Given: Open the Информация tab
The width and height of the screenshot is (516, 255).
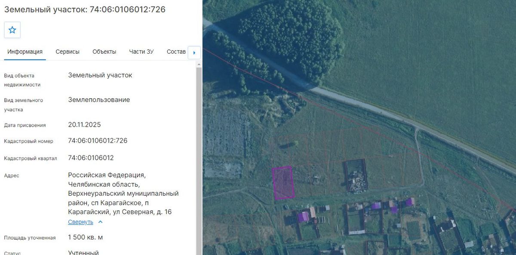Looking at the screenshot, I should tap(25, 52).
